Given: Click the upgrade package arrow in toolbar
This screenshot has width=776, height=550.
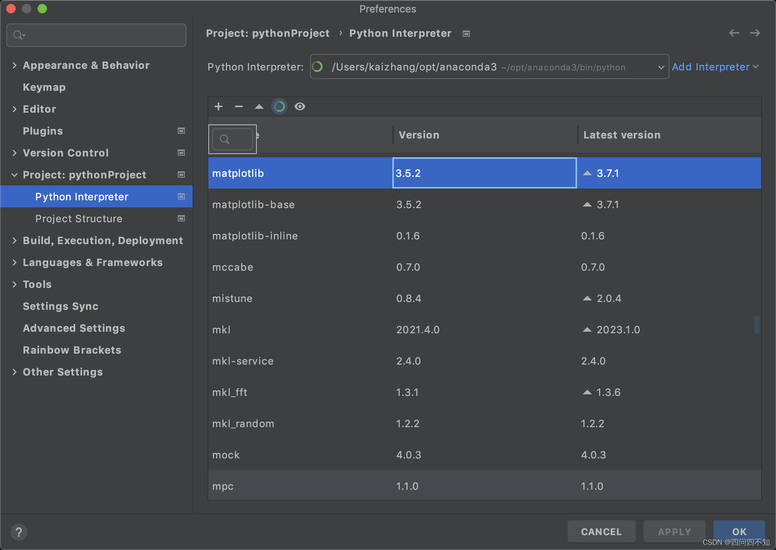Looking at the screenshot, I should tap(259, 106).
